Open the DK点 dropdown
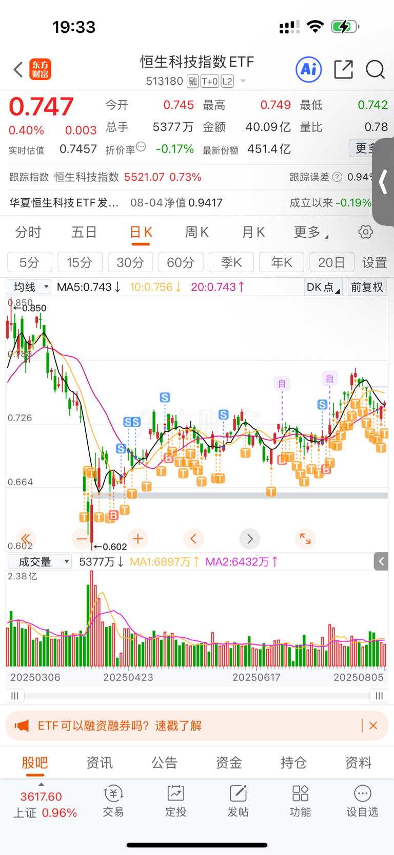 pyautogui.click(x=323, y=287)
